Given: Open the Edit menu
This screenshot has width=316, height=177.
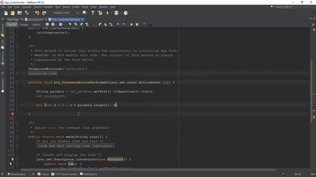Looking at the screenshot, I should (x=10, y=7).
